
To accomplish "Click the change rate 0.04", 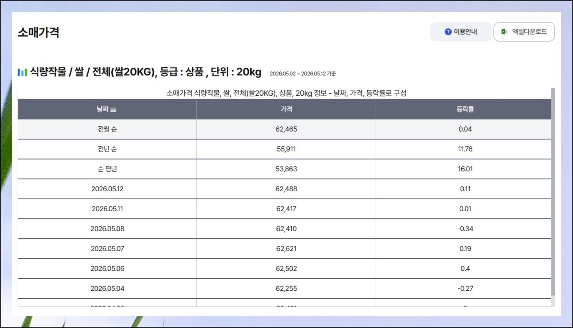I will point(465,129).
